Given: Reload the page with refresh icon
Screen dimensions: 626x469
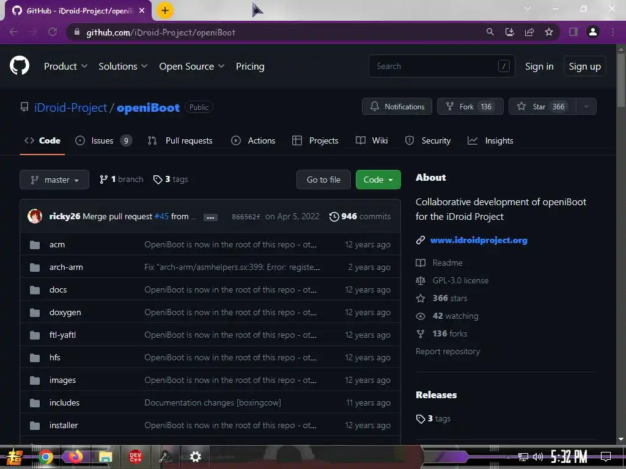Looking at the screenshot, I should (53, 32).
